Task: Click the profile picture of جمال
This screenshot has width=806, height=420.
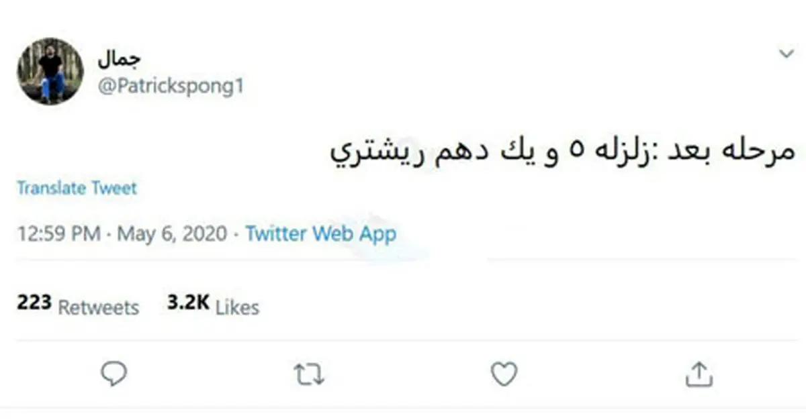Action: [x=49, y=69]
